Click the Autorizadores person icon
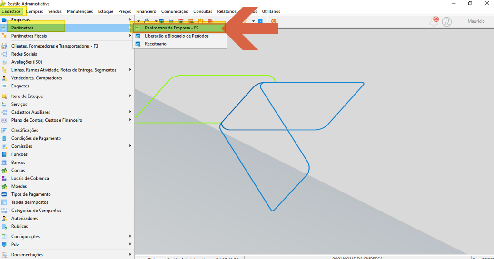 pyautogui.click(x=4, y=219)
